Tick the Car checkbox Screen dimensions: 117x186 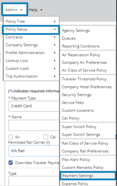click(46, 137)
